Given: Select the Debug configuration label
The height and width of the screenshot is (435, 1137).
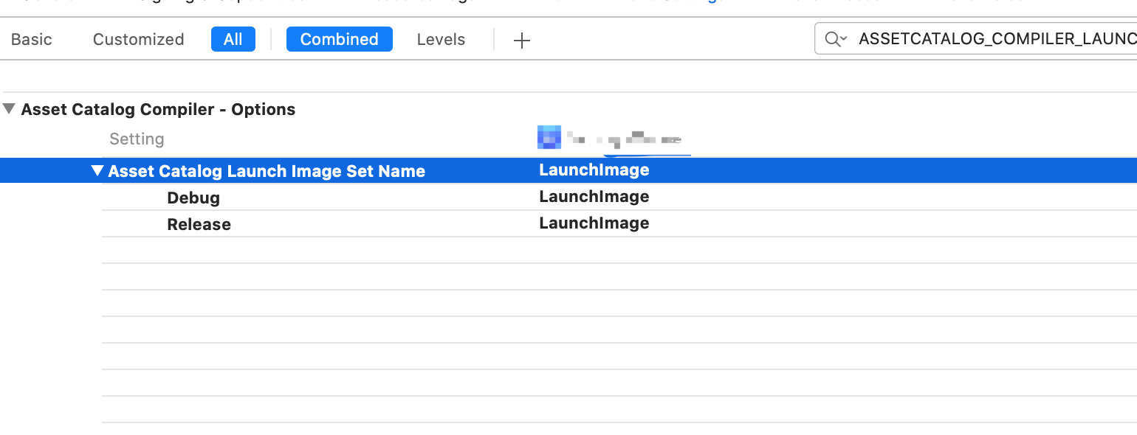Looking at the screenshot, I should (x=193, y=198).
